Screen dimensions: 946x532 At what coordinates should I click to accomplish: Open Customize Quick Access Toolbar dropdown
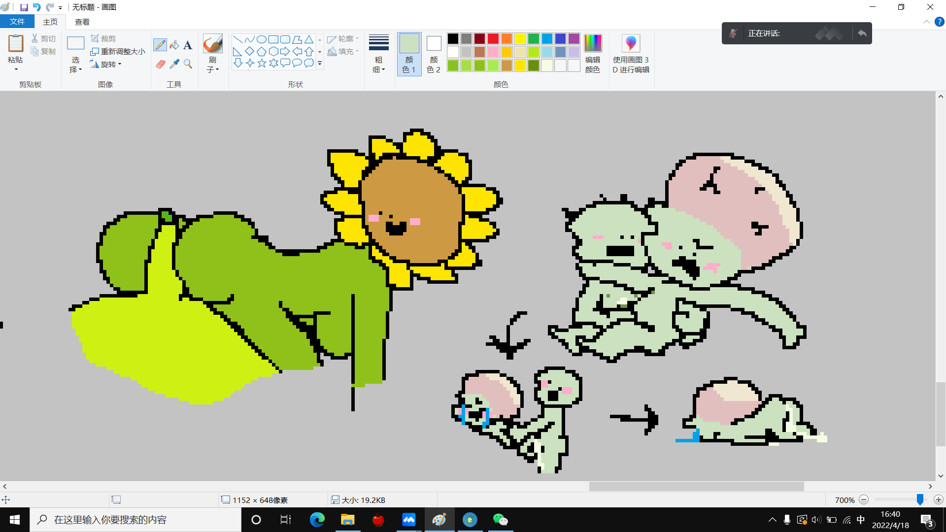(61, 8)
